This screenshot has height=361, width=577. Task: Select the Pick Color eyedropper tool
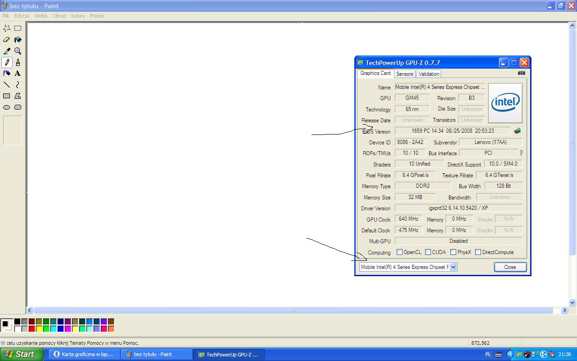tap(7, 51)
